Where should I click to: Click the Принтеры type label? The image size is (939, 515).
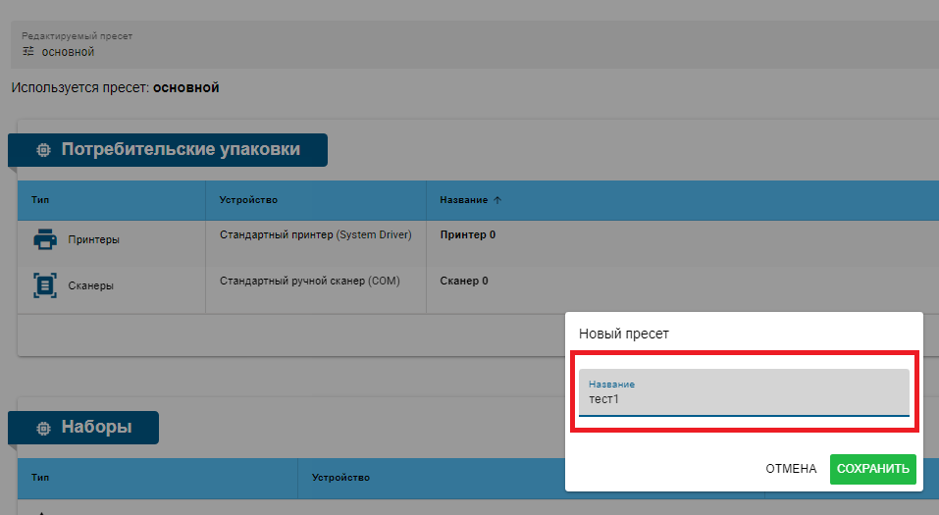tap(94, 239)
